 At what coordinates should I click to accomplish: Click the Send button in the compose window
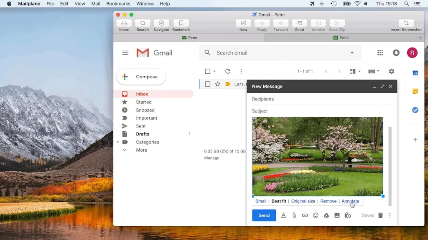(x=264, y=215)
